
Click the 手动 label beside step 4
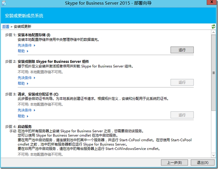point(13,131)
